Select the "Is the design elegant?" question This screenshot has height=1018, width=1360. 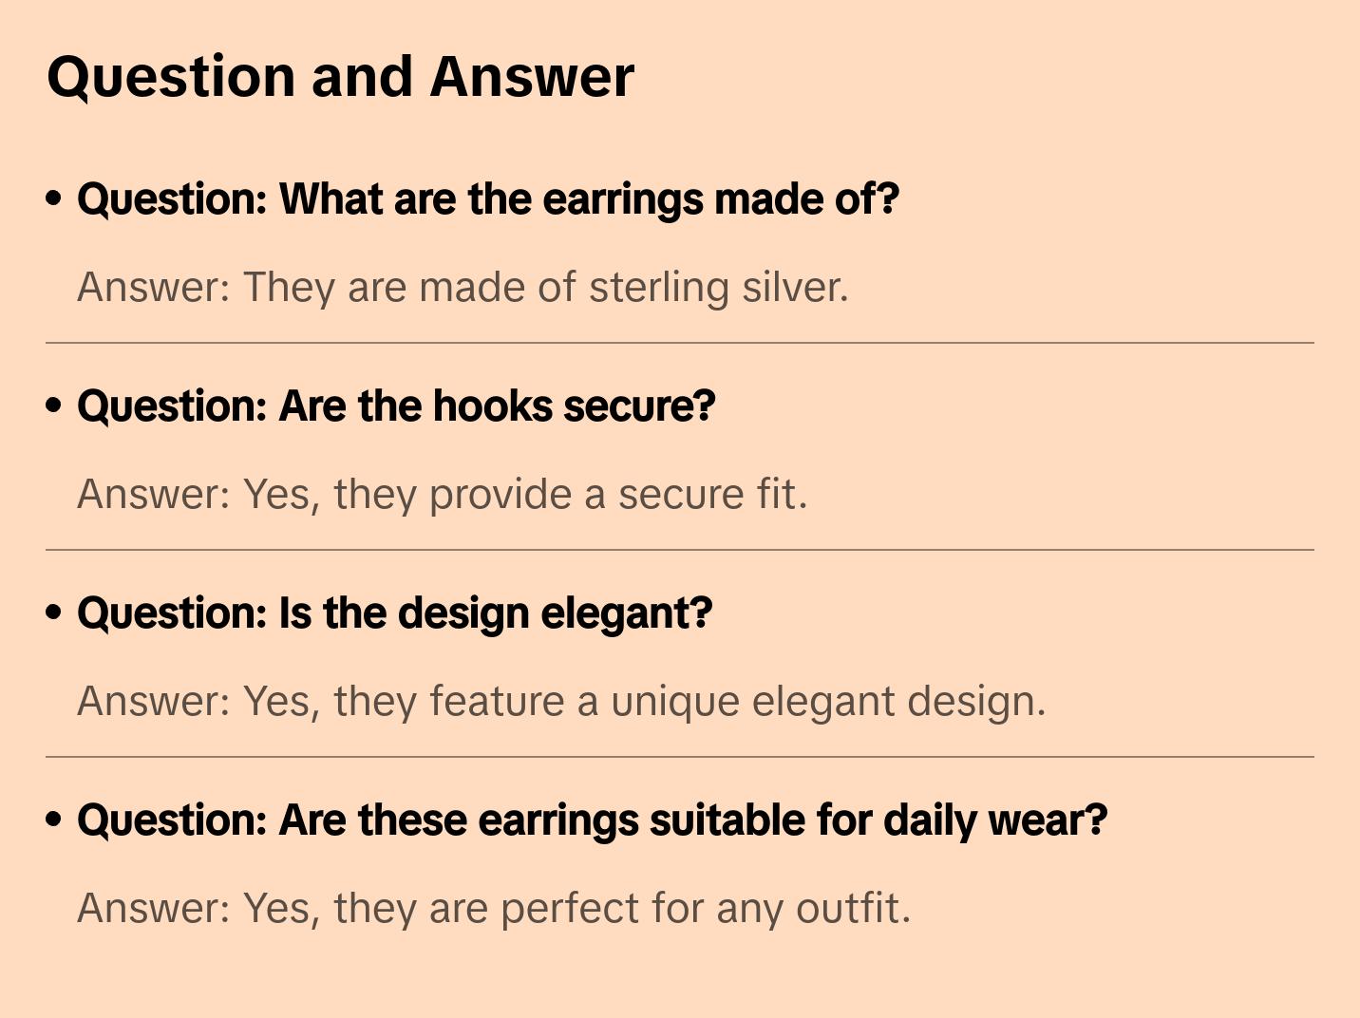pos(395,613)
